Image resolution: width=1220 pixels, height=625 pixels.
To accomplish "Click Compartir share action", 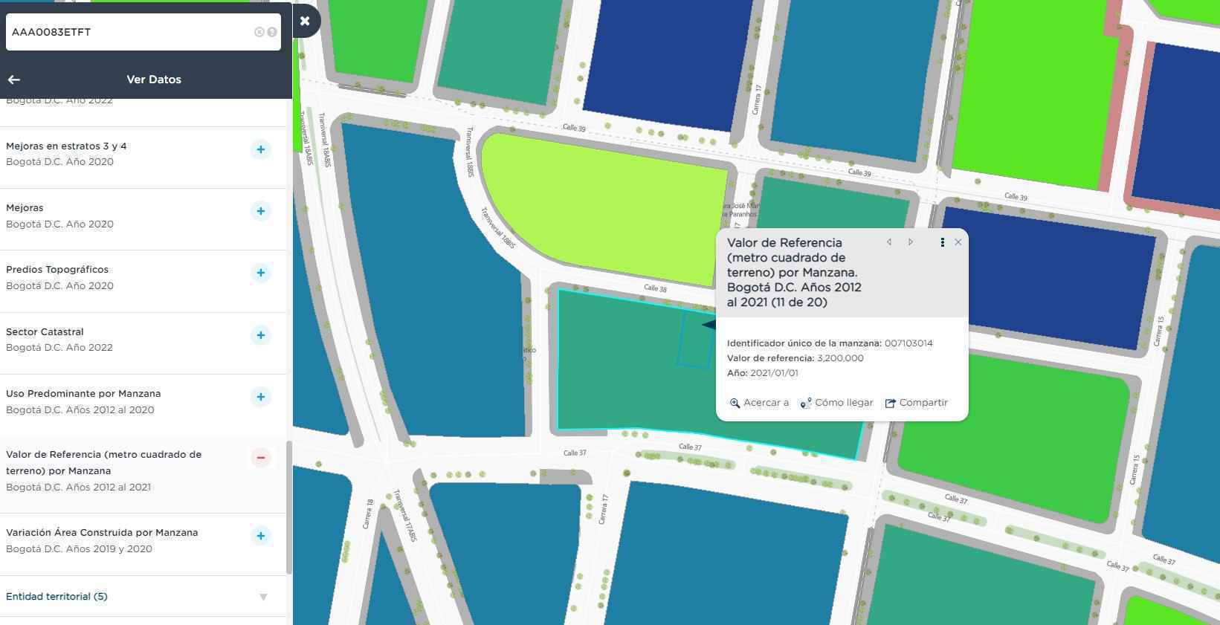I will coord(916,403).
